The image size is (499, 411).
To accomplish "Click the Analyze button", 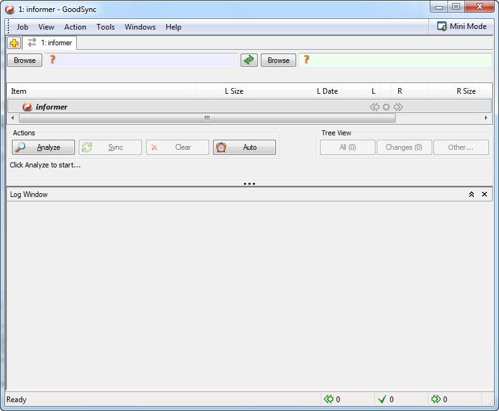I will [43, 147].
